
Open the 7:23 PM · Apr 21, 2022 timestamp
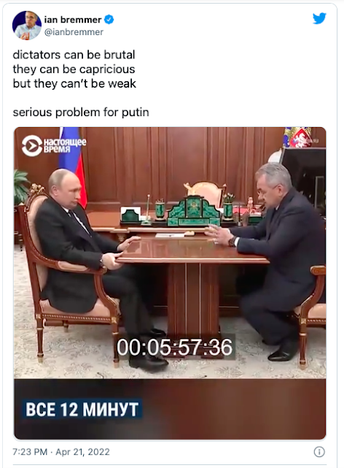click(x=61, y=452)
